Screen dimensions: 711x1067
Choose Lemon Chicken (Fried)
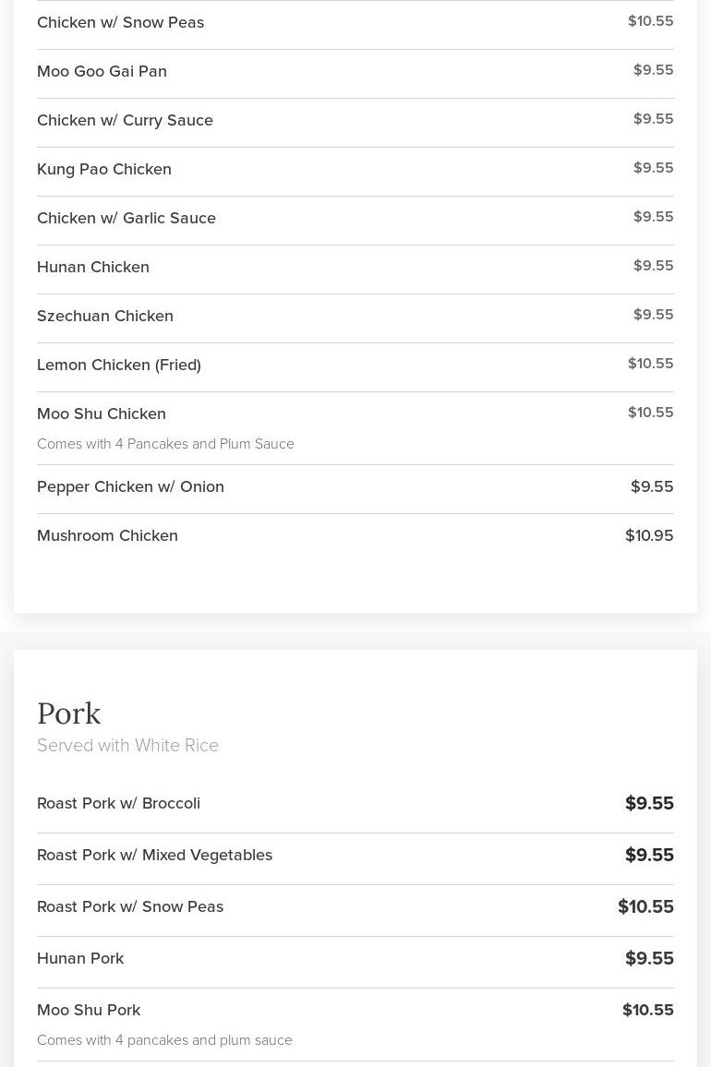pyautogui.click(x=119, y=365)
